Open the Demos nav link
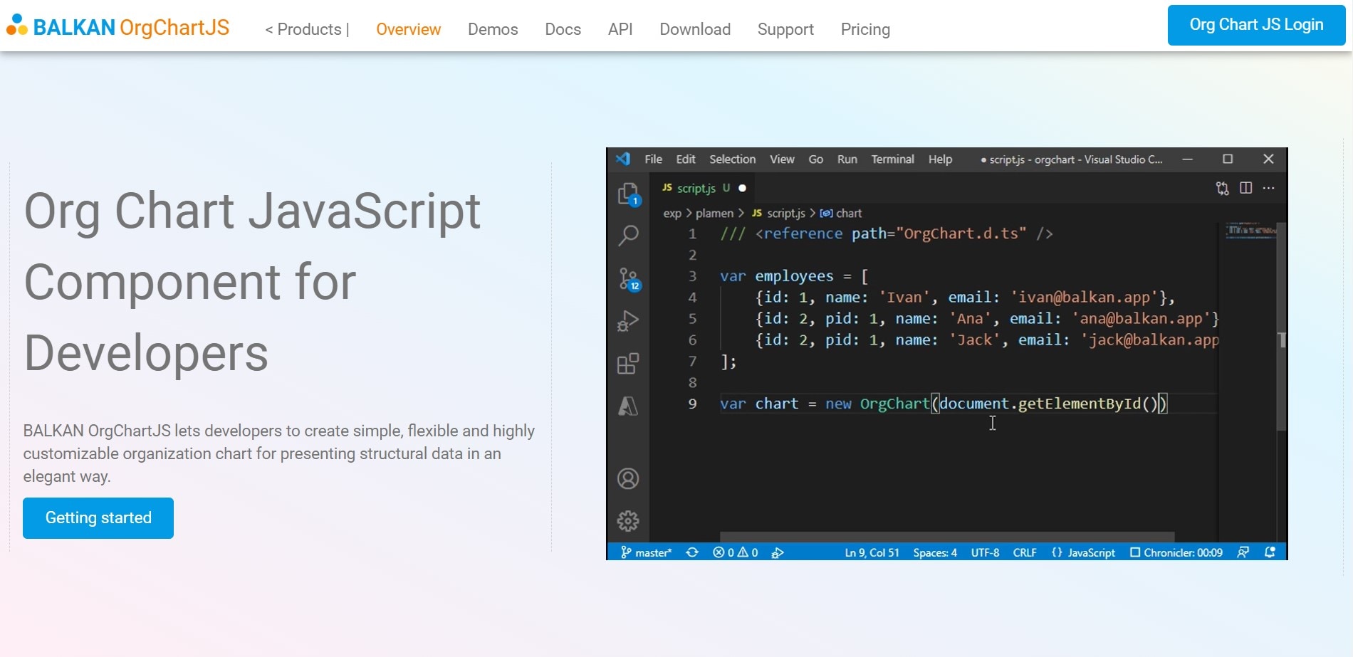The width and height of the screenshot is (1353, 657). 493,29
